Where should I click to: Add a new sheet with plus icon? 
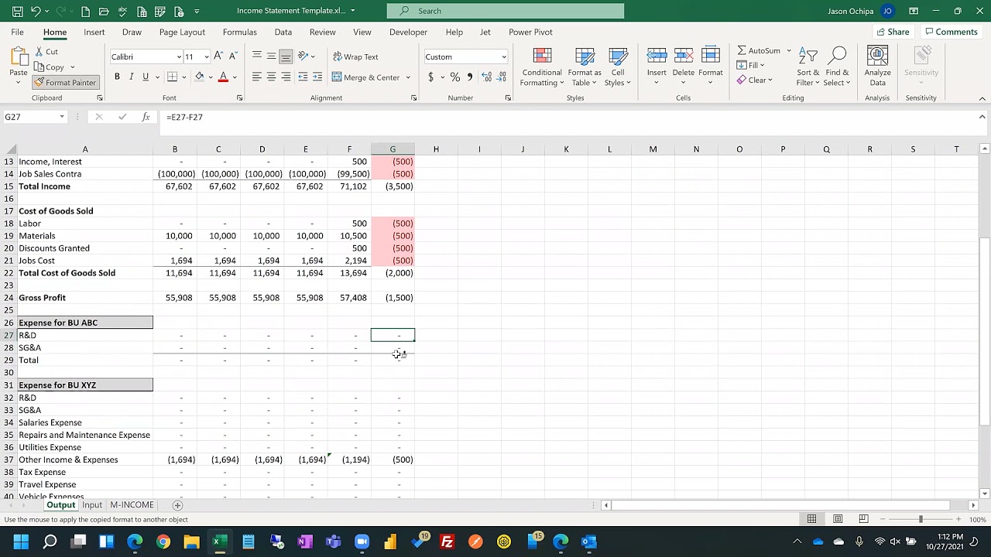click(177, 505)
